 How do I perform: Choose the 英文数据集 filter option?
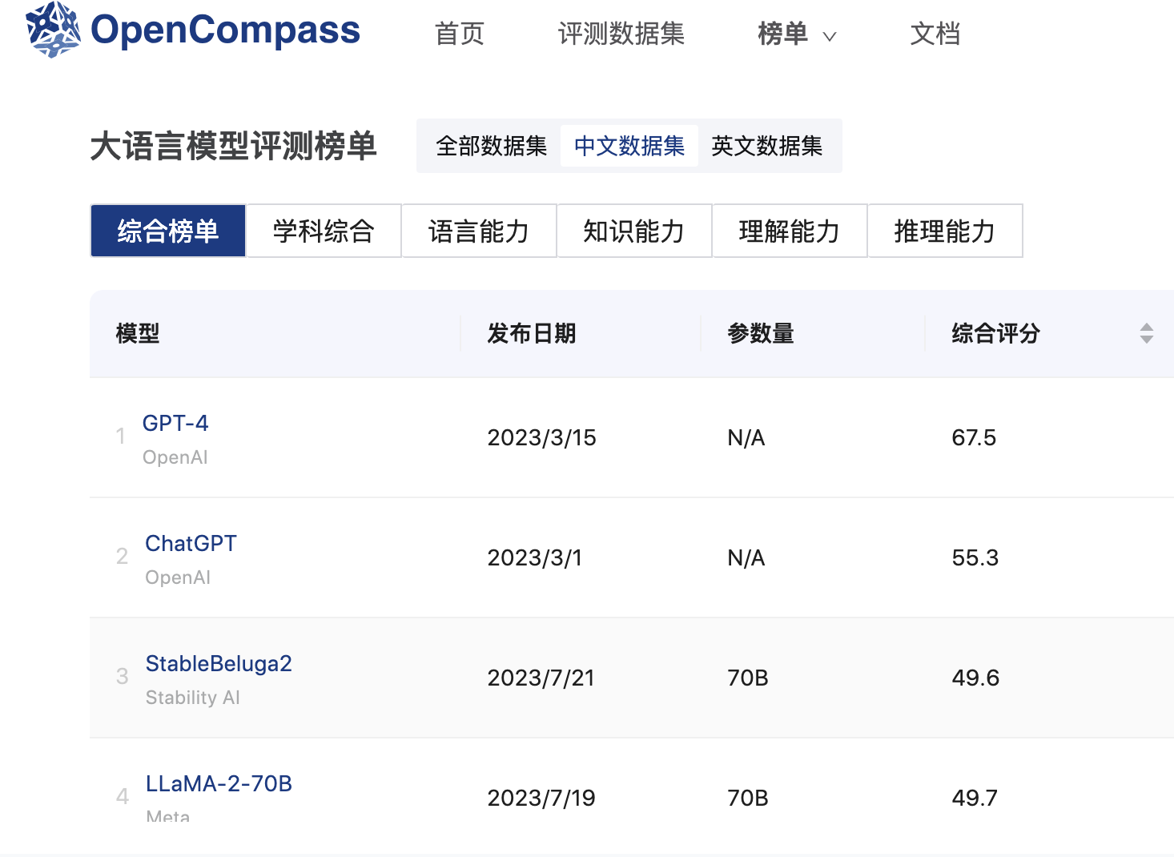767,146
